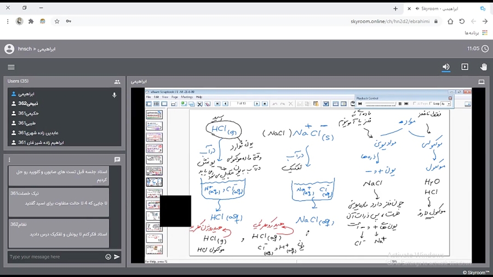
Task: Open the user profile avatar beside hnsch
Action: click(x=9, y=49)
